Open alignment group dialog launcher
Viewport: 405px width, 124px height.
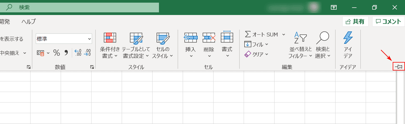click(x=28, y=67)
